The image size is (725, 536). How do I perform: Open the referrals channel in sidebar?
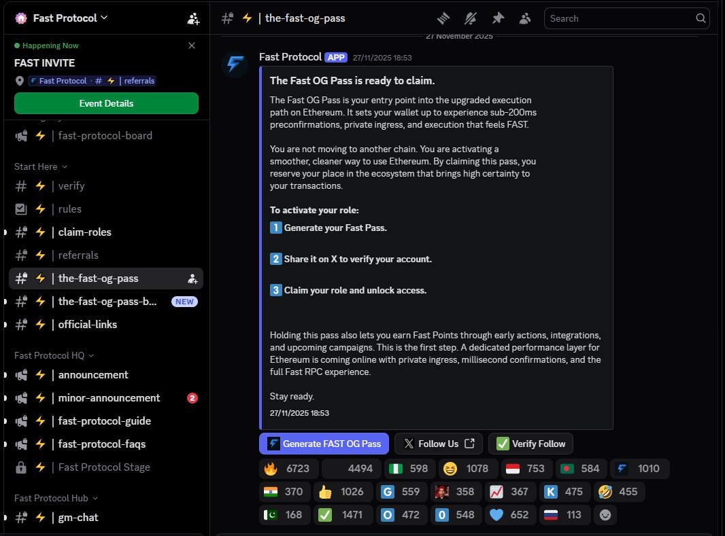(106, 255)
